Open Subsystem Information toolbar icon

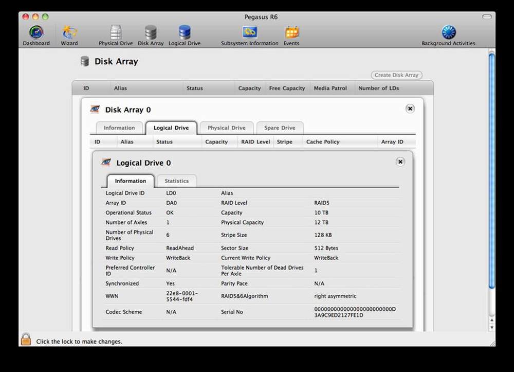coord(249,36)
